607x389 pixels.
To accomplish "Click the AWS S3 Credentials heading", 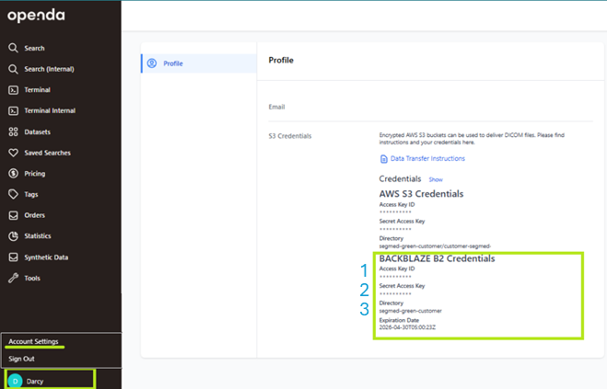I will tap(421, 194).
